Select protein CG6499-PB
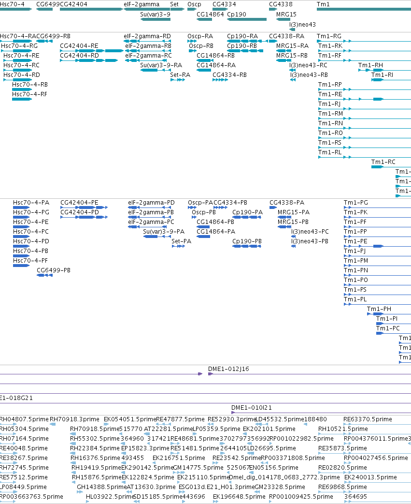Image resolution: width=411 pixels, height=504 pixels. tap(54, 270)
